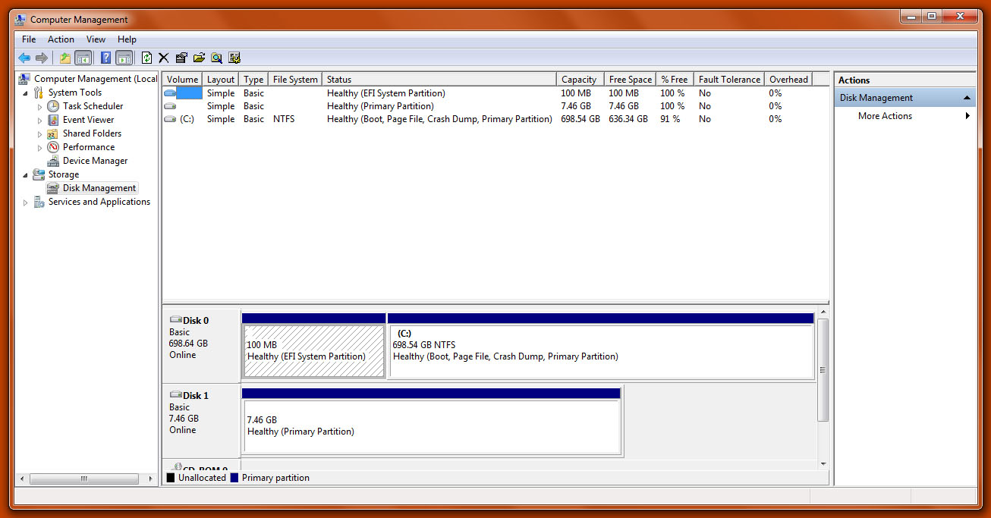Screen dimensions: 991x518
Task: Click the Up one level folder icon
Action: 65,58
